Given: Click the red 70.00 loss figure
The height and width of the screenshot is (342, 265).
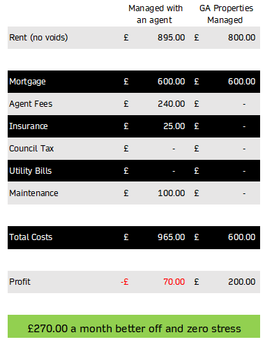Looking at the screenshot, I should pos(174,282).
